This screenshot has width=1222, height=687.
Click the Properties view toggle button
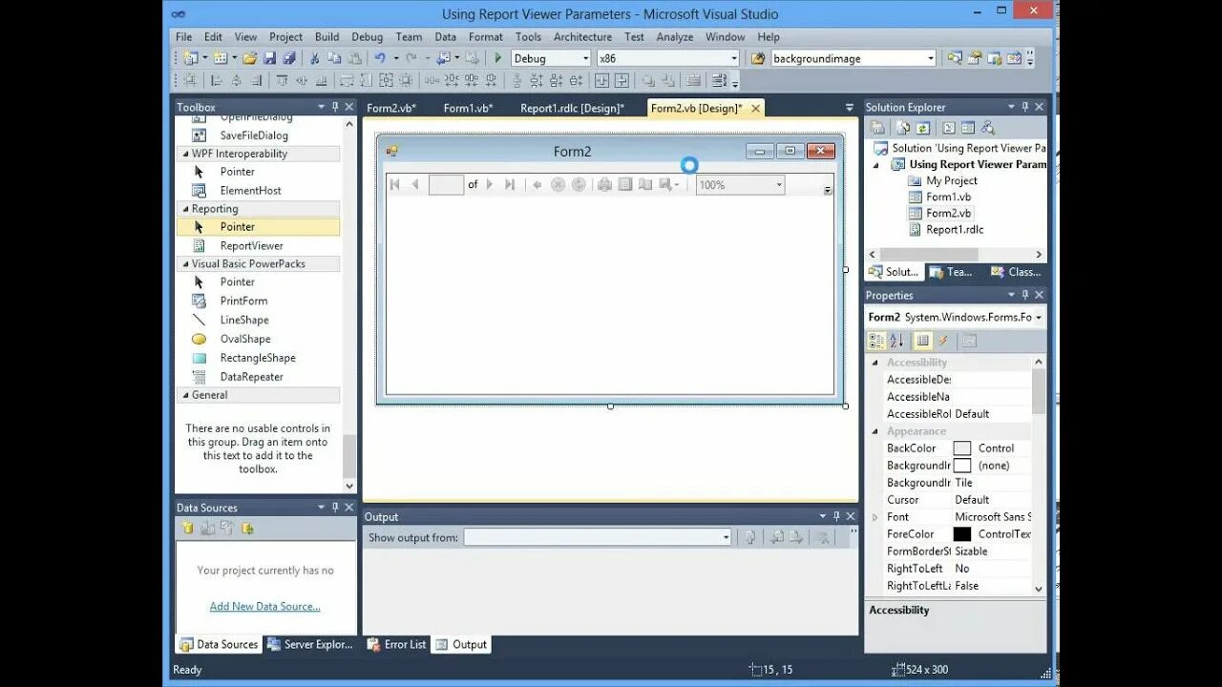click(922, 341)
